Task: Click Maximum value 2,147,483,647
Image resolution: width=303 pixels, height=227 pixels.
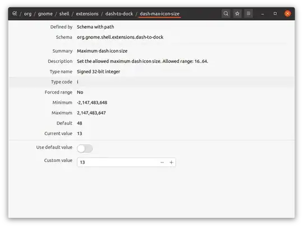Action: click(91, 113)
